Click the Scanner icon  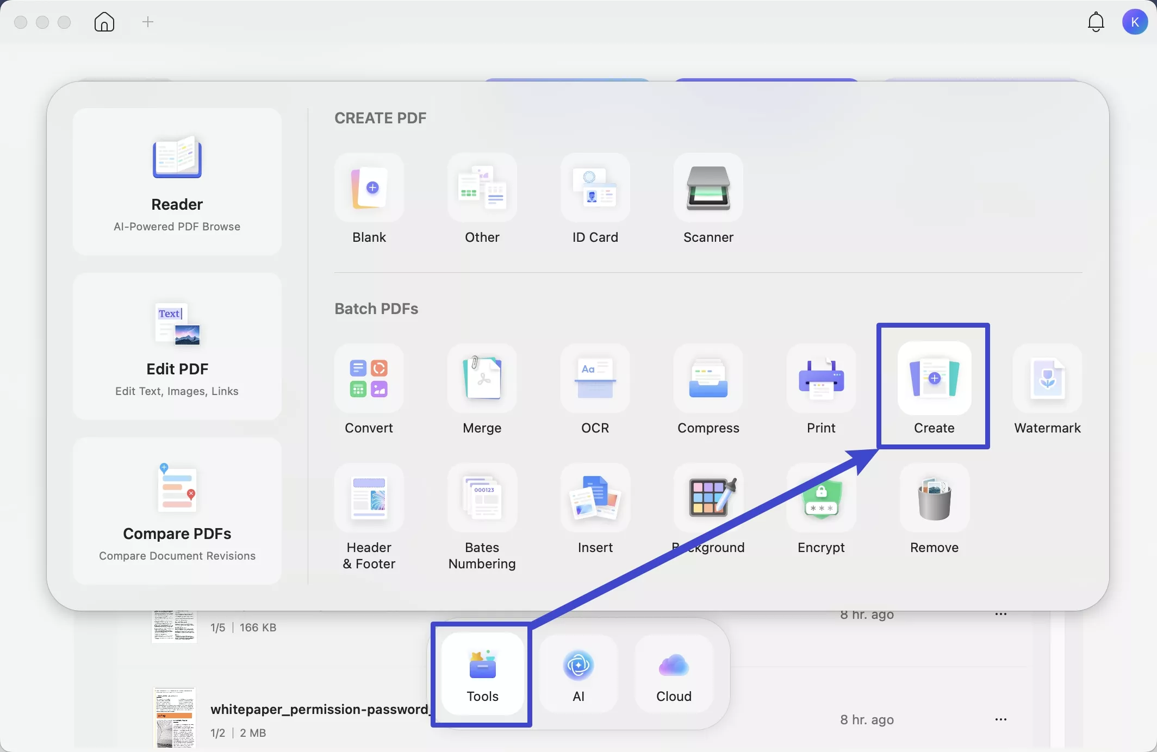(x=708, y=188)
